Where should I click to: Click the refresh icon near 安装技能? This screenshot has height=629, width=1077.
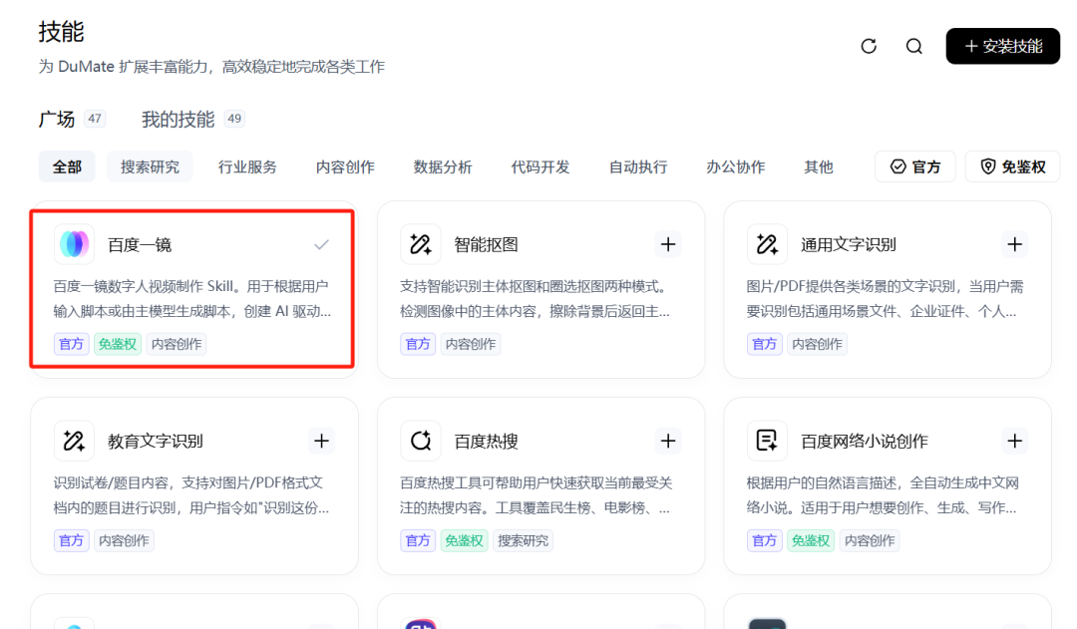[869, 46]
